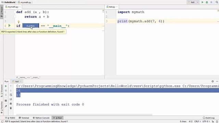Click the editor breadcrumb if __name__ == "__main__"
Viewport: 219px width, 123px height.
(x=28, y=78)
